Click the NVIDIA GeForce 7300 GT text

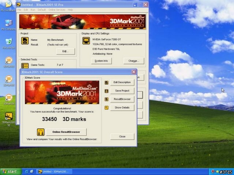[106, 39]
